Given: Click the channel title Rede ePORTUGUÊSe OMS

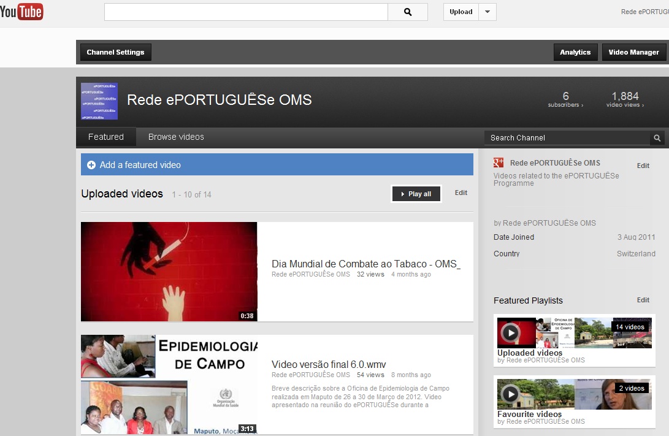Looking at the screenshot, I should tap(220, 100).
